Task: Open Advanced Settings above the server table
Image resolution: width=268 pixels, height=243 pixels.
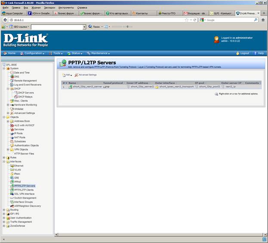Action: [86, 75]
